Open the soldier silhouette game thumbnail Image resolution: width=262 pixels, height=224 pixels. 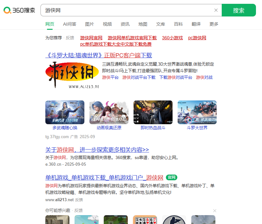coord(174,220)
